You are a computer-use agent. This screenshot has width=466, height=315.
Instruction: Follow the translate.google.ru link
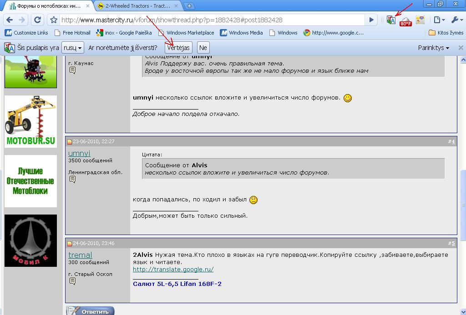tap(173, 269)
